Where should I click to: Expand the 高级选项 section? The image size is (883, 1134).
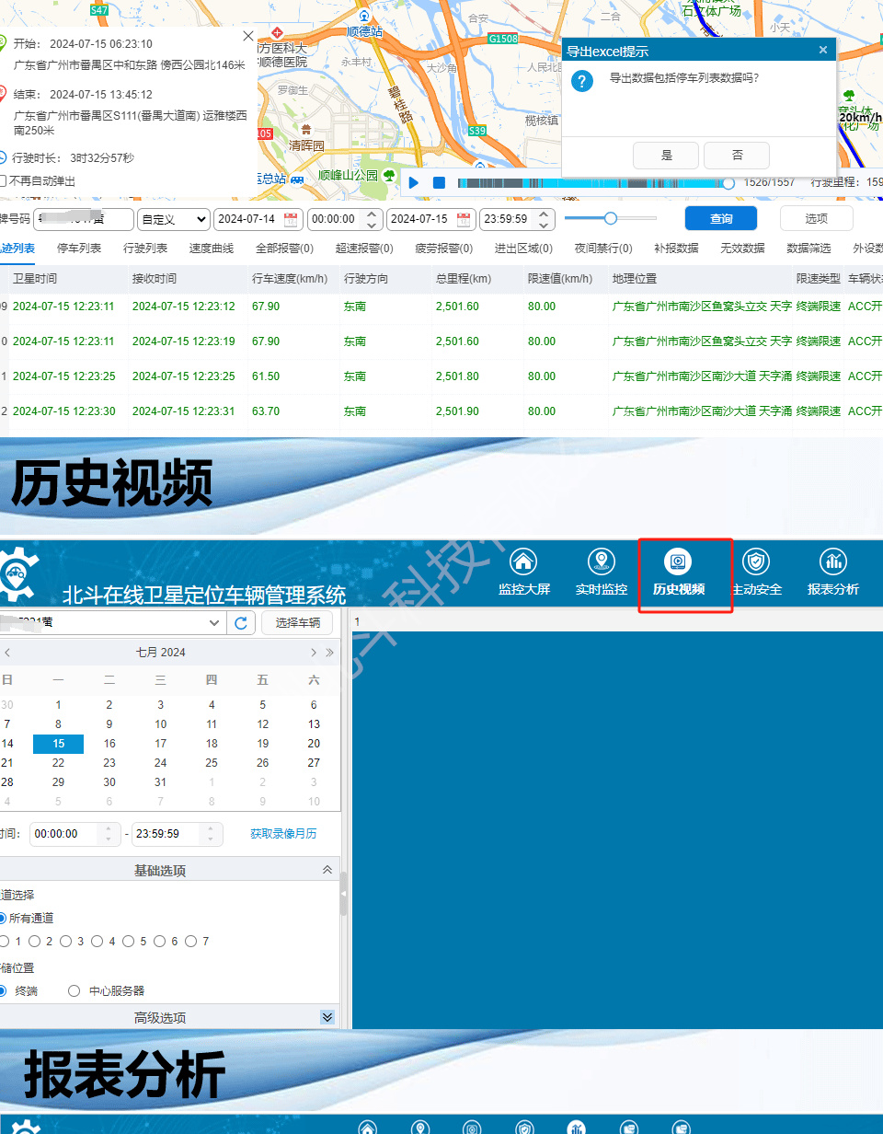327,1017
